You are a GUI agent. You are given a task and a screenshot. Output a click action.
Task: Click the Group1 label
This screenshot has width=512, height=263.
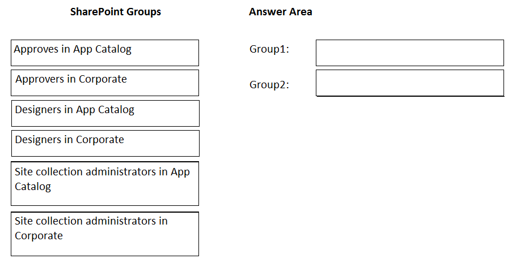(x=269, y=49)
